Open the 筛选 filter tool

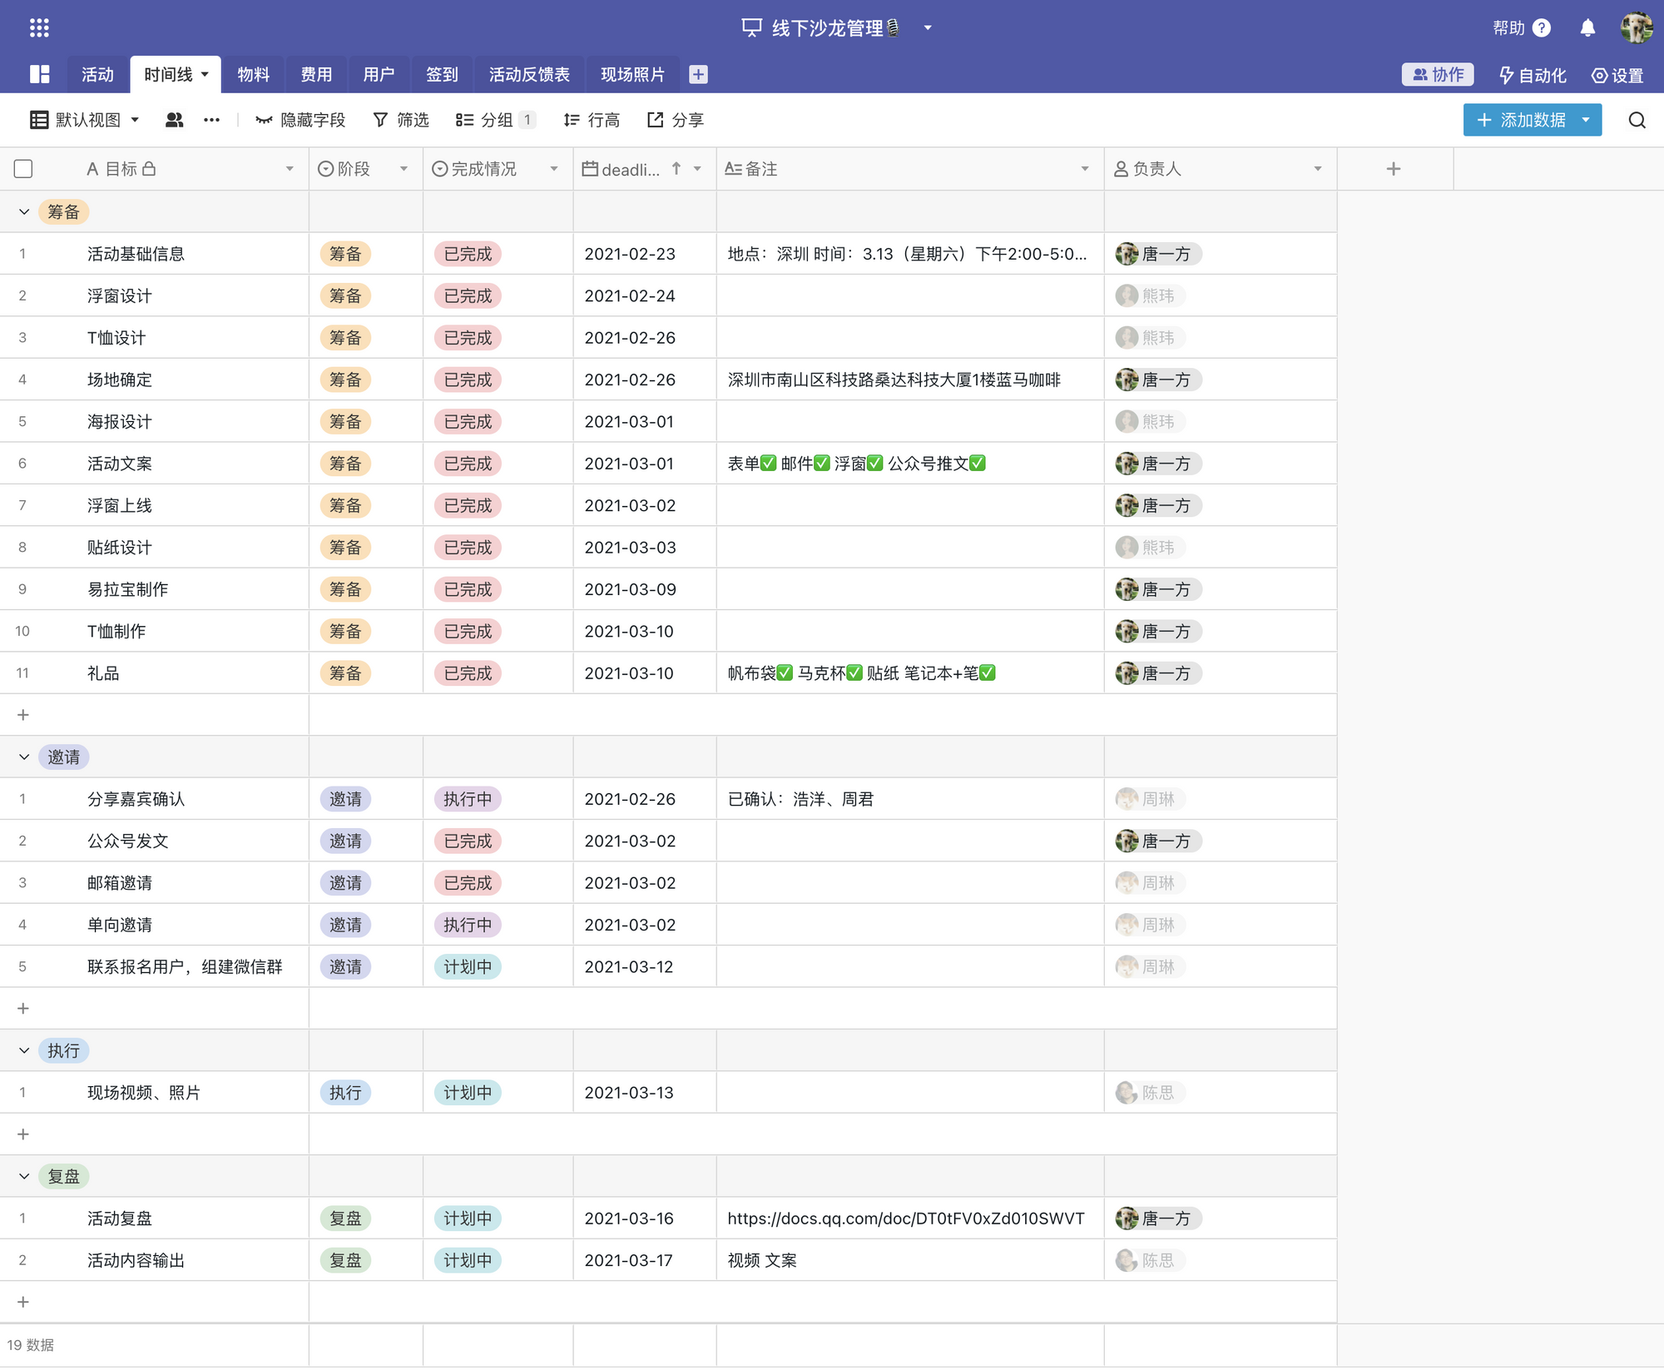coord(401,120)
